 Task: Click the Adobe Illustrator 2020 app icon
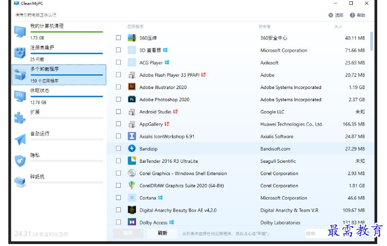click(132, 87)
